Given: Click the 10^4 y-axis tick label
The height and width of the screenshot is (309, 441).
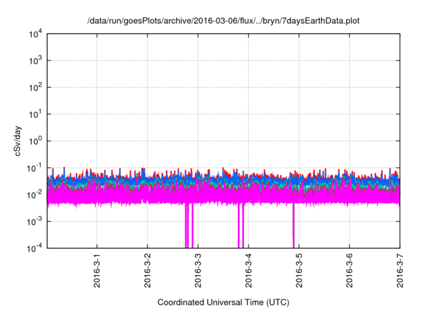Looking at the screenshot, I should point(36,34).
